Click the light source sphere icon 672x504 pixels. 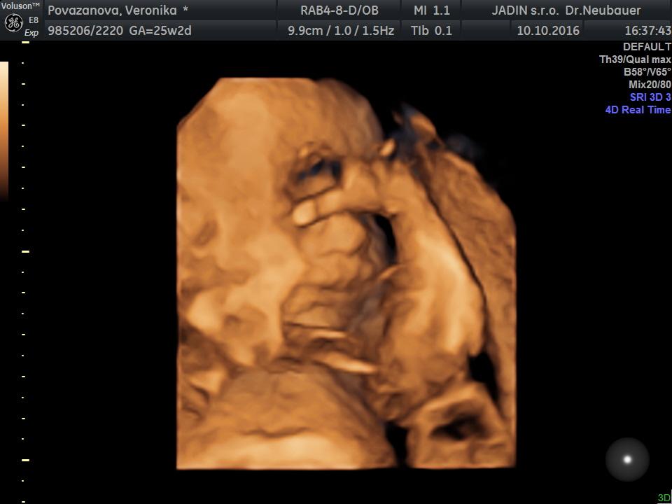[627, 460]
